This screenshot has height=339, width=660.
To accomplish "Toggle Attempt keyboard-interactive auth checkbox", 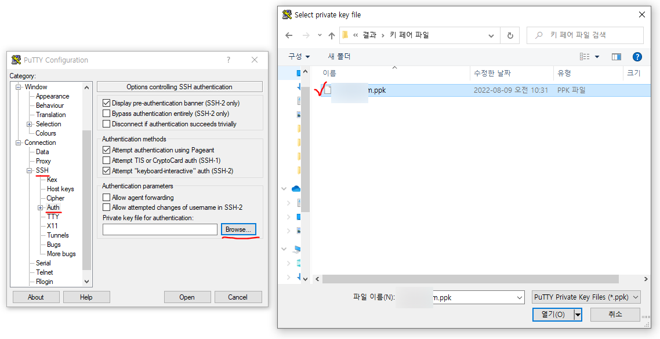I will [107, 171].
